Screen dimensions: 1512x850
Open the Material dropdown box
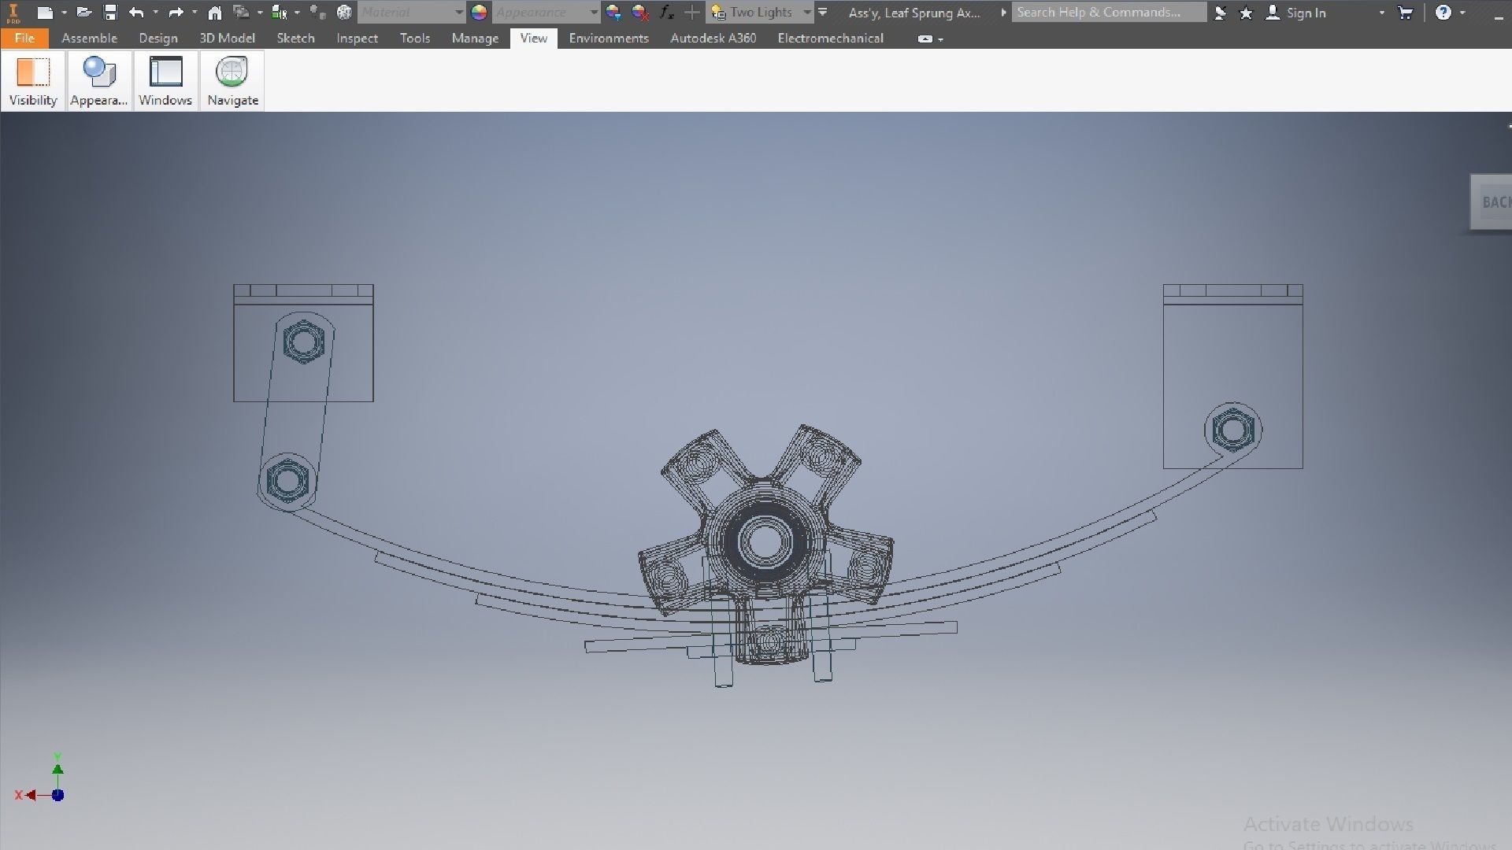412,13
